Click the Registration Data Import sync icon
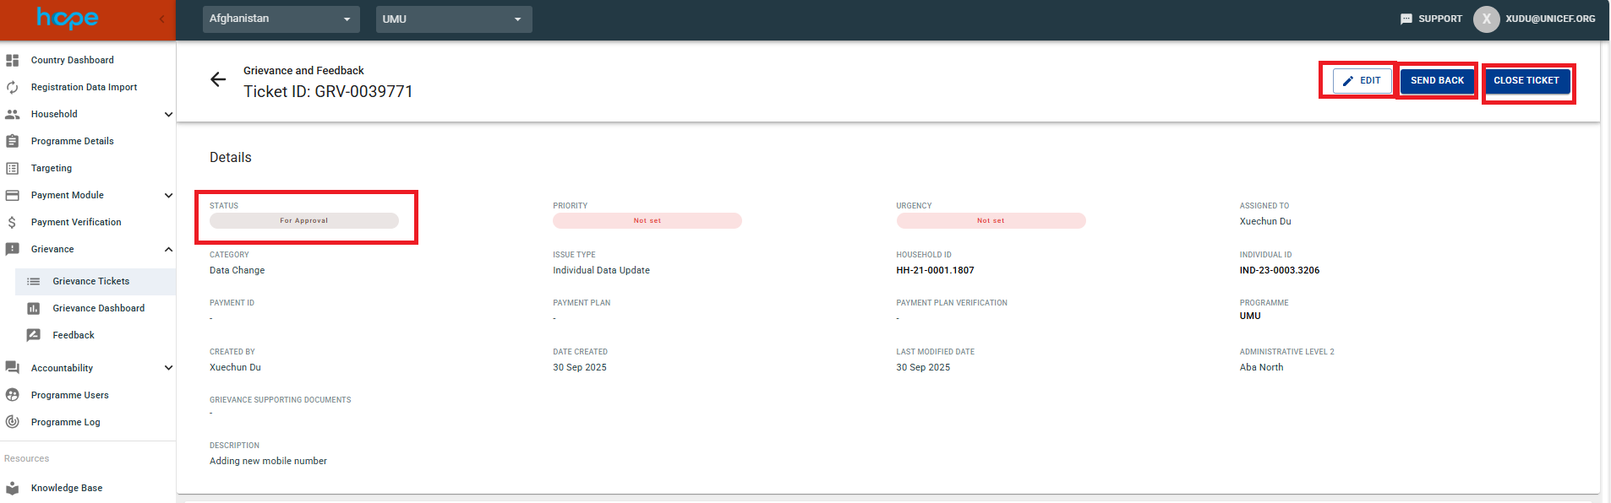The width and height of the screenshot is (1611, 503). 13,87
